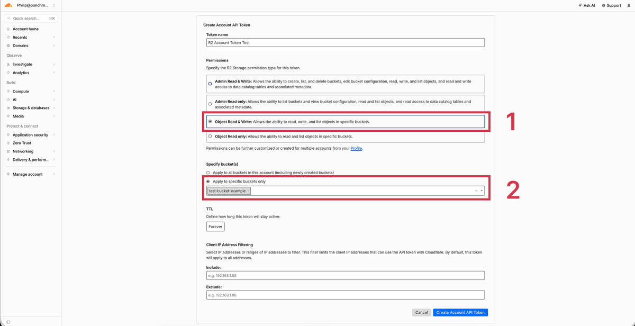
Task: Click the Cancel button
Action: [422, 312]
